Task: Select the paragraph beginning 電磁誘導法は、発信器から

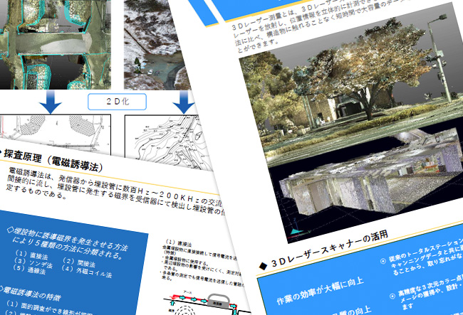Action: (x=115, y=191)
